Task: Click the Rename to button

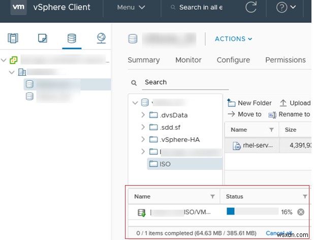Action: tap(289, 114)
